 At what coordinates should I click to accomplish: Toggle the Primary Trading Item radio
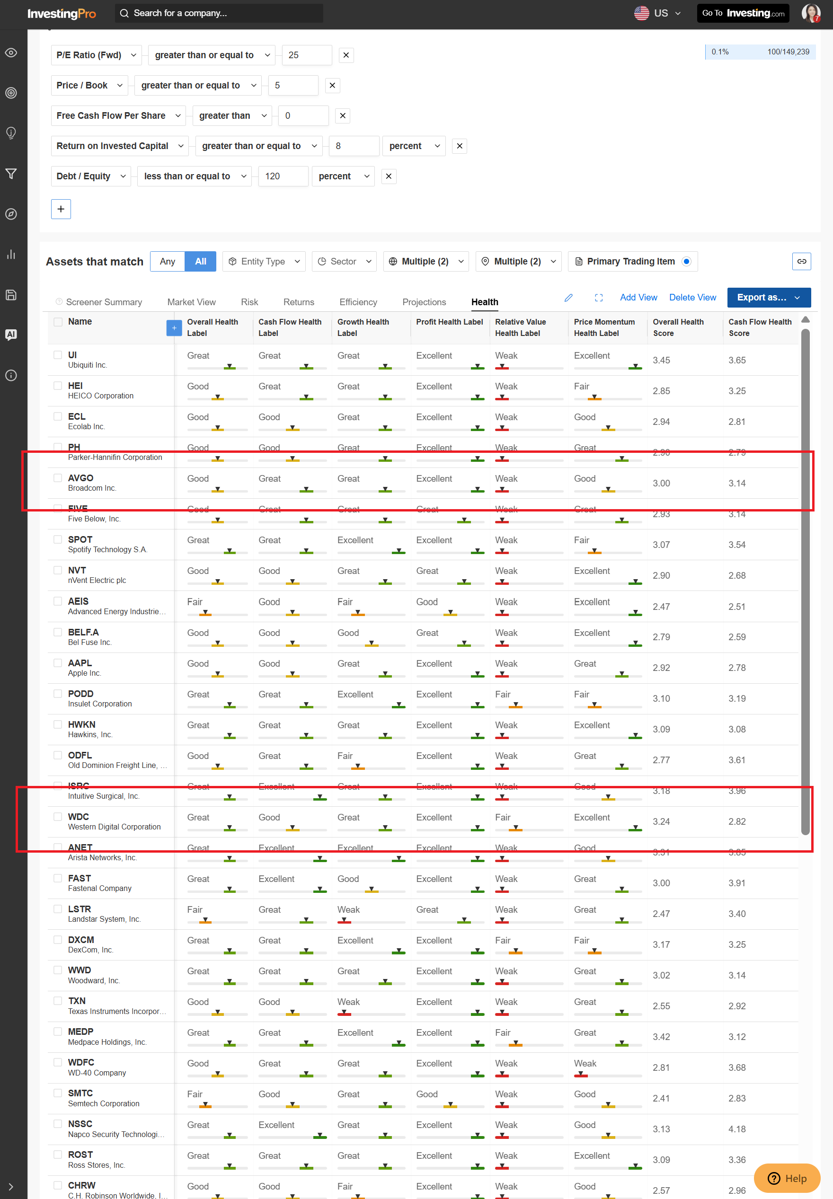pos(686,261)
